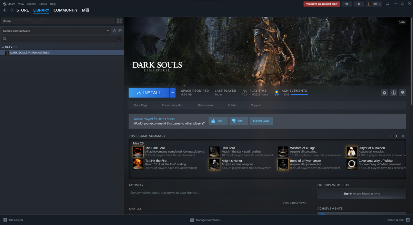Toggle ready-to-play filter icon

coord(120,31)
